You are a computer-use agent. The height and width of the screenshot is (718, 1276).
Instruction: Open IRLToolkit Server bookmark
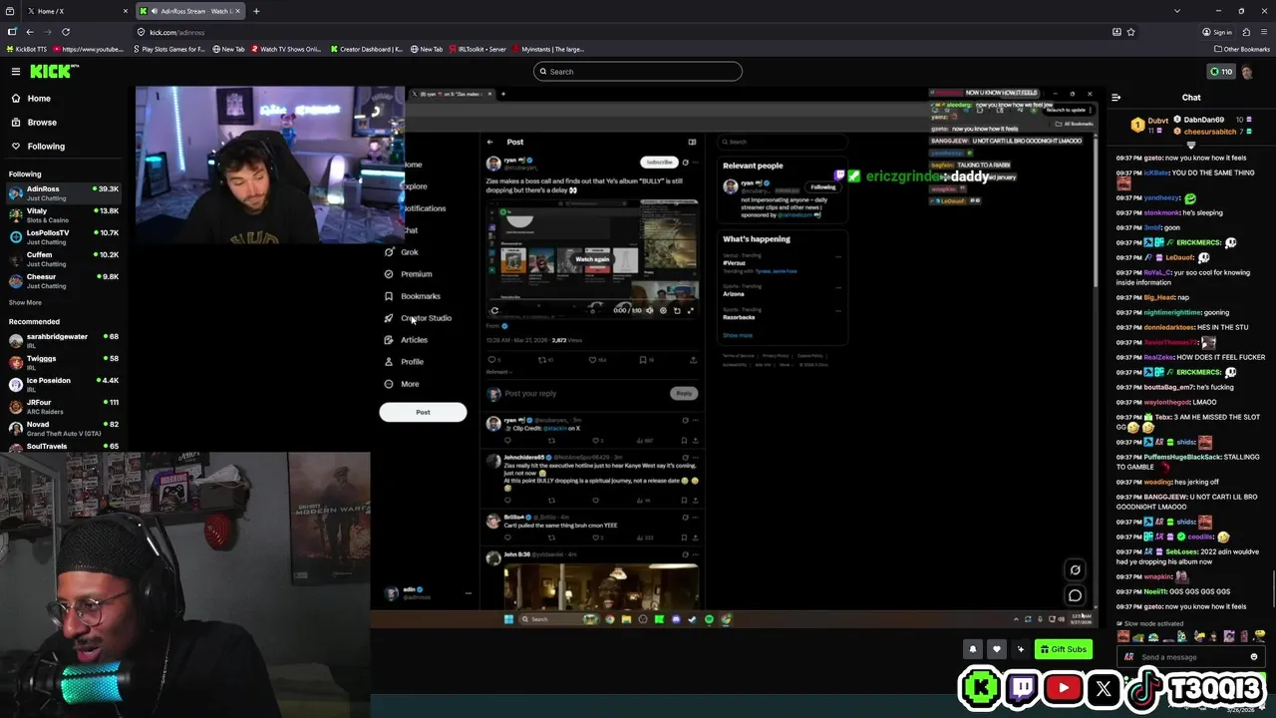[477, 49]
